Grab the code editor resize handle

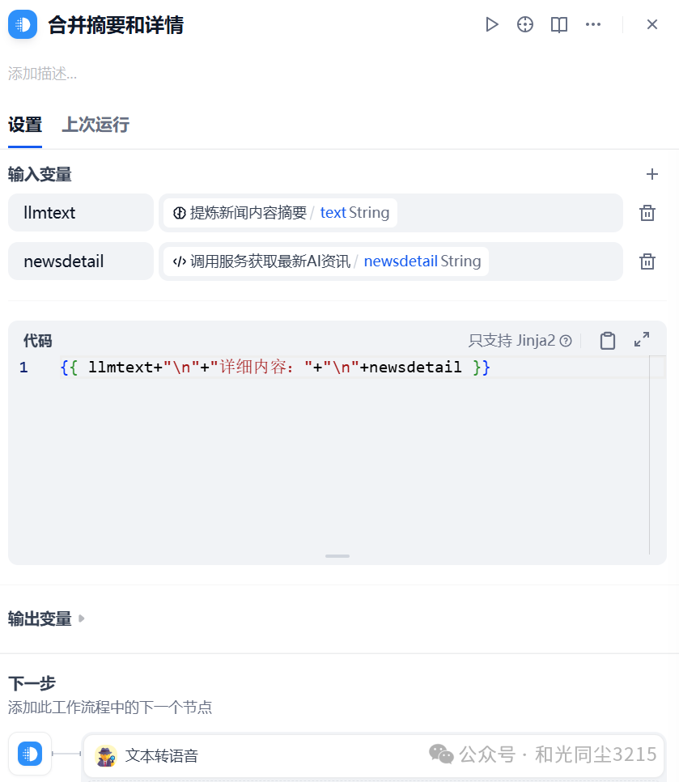tap(337, 556)
